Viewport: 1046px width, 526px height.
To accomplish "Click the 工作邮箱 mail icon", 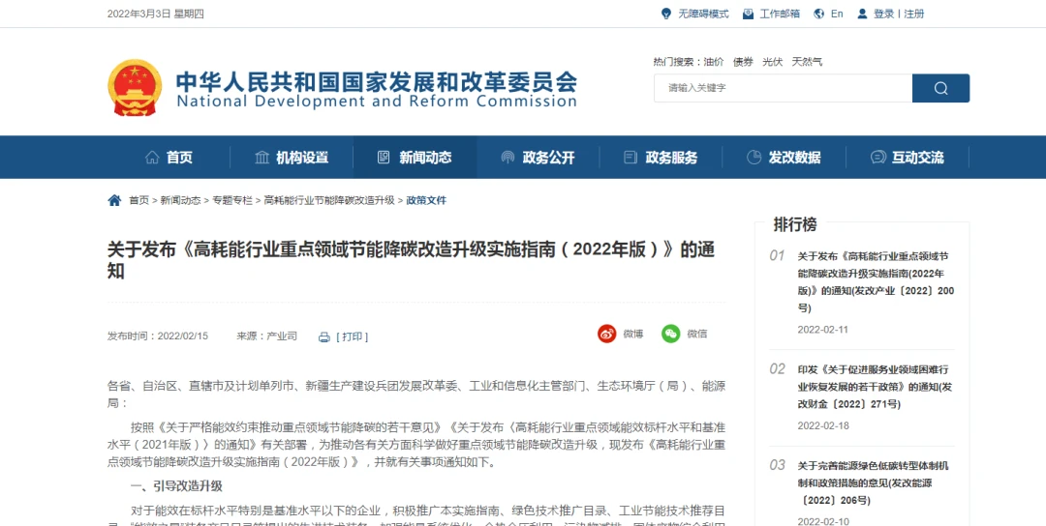I will point(749,14).
